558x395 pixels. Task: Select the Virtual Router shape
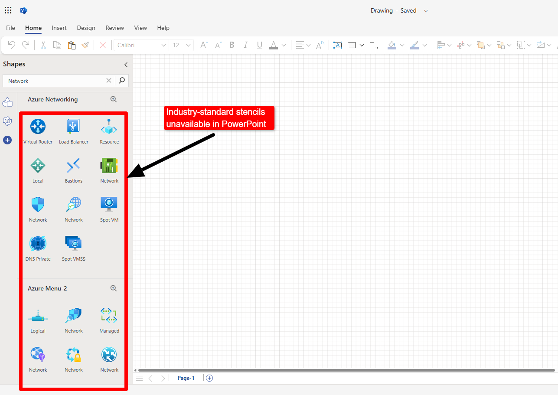point(38,132)
